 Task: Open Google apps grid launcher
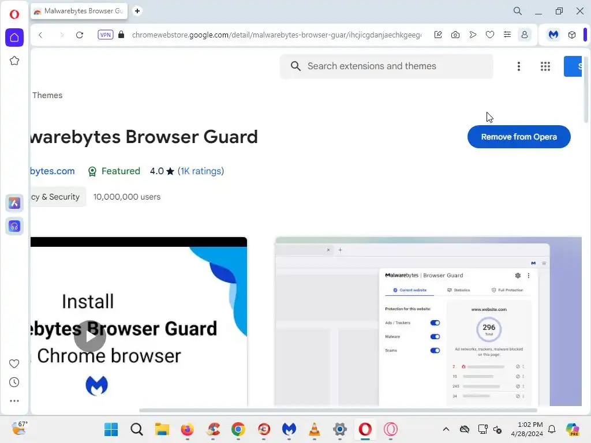545,66
